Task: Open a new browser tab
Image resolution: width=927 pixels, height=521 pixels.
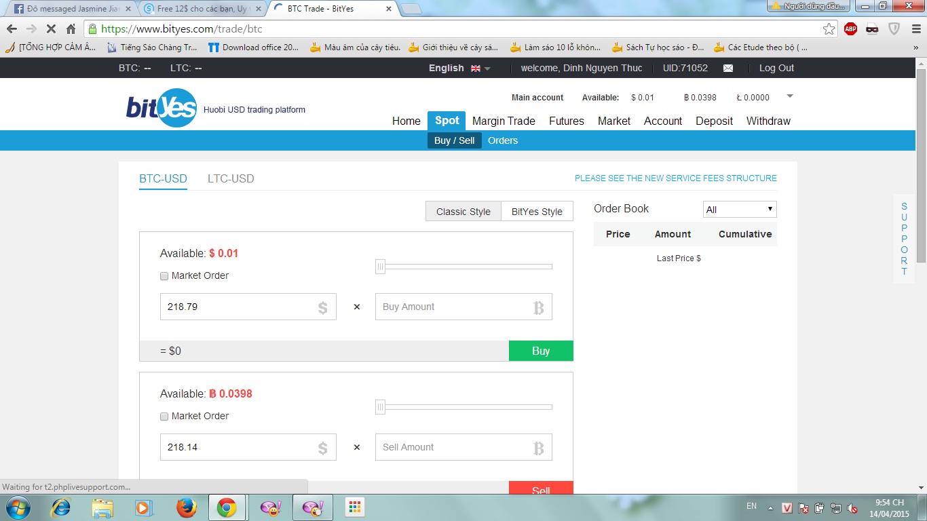Action: (x=411, y=9)
